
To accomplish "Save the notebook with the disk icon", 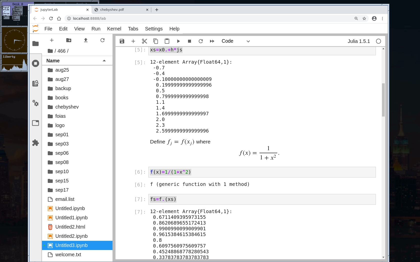I will coord(122,41).
